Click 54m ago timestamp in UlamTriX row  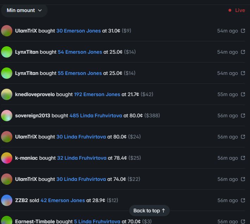tap(227, 31)
